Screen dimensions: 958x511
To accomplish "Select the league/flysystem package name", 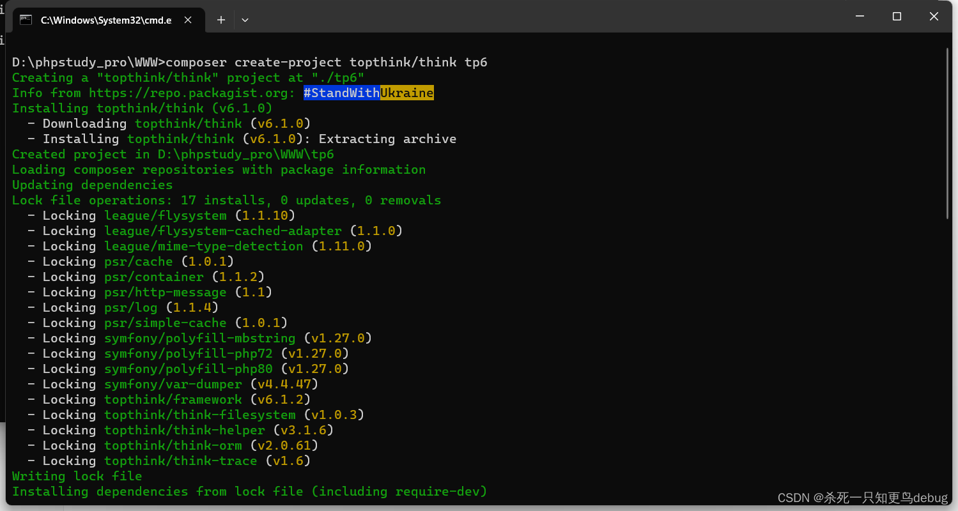I will coord(165,215).
